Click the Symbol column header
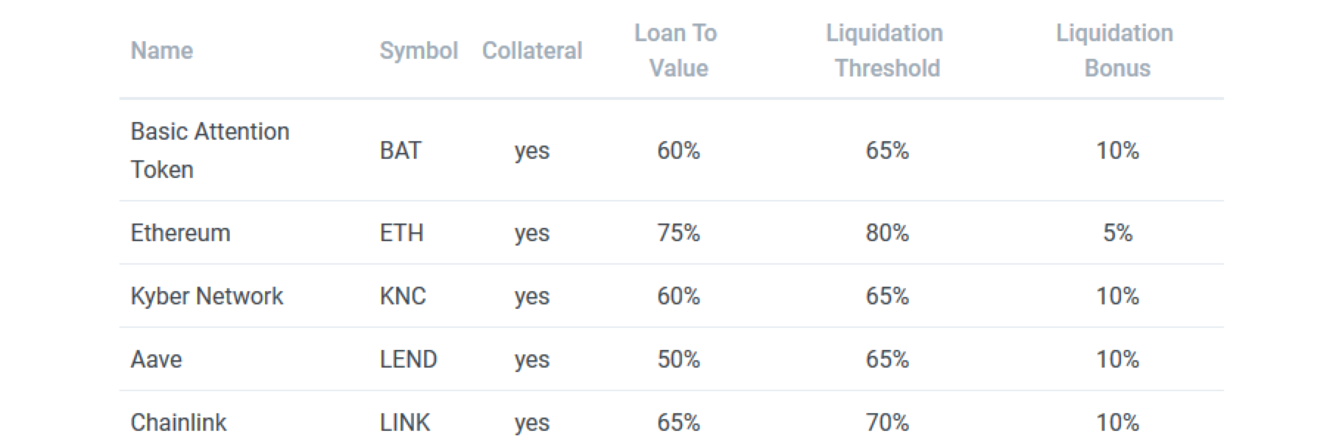 418,51
